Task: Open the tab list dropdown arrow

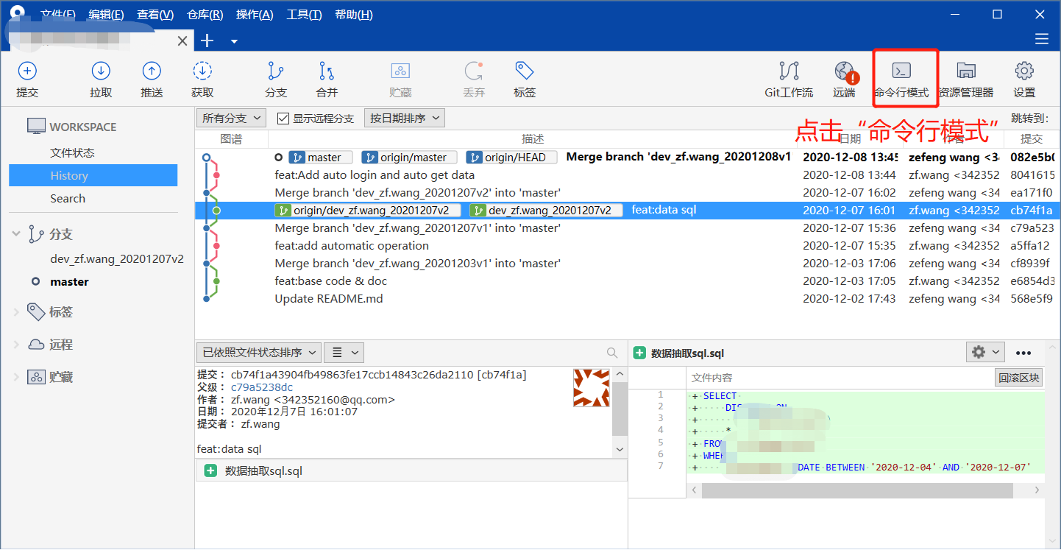Action: [x=234, y=41]
